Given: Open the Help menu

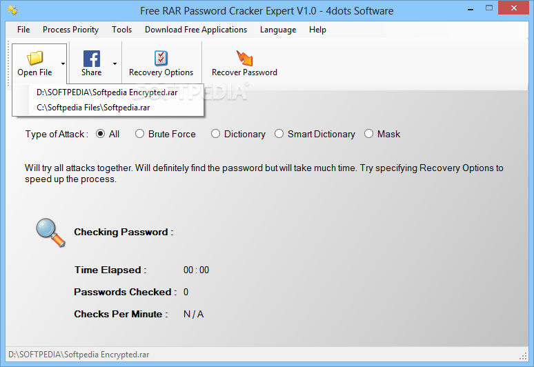Looking at the screenshot, I should tap(317, 30).
